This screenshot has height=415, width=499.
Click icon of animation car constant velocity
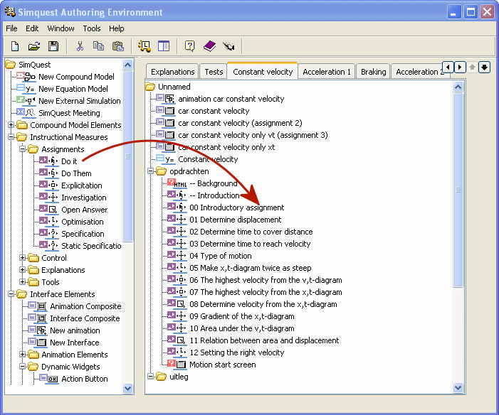point(165,99)
